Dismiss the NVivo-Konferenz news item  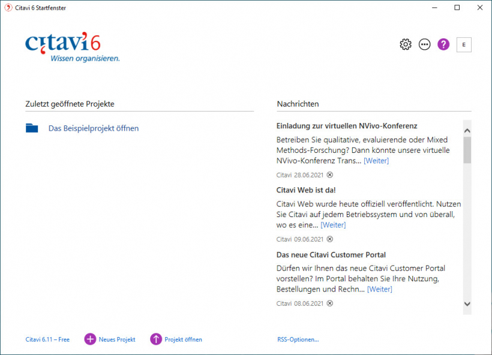(329, 175)
